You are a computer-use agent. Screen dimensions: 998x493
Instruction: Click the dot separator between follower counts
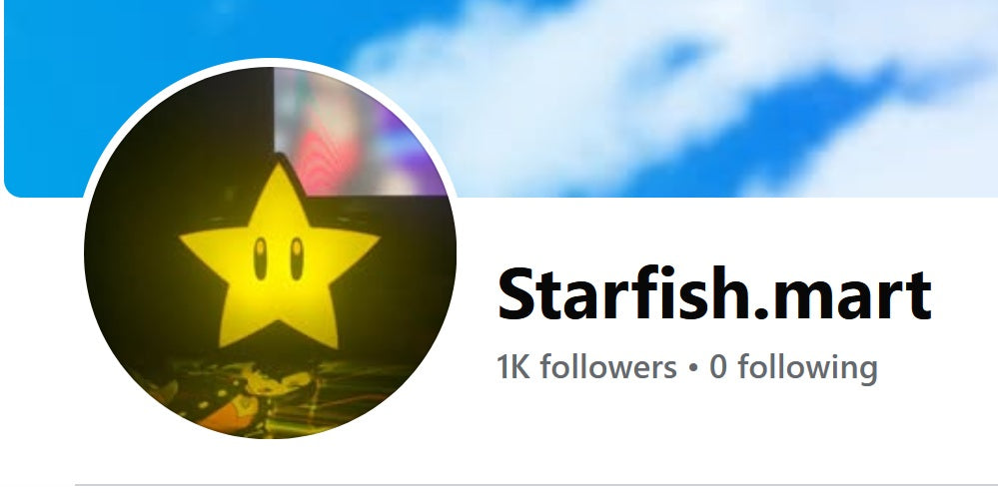(693, 368)
